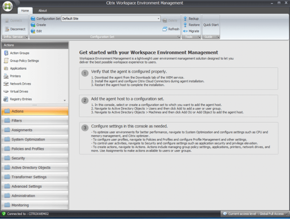Open the Monitoring navigation pane
This screenshot has height=219, width=290.
click(x=35, y=205)
